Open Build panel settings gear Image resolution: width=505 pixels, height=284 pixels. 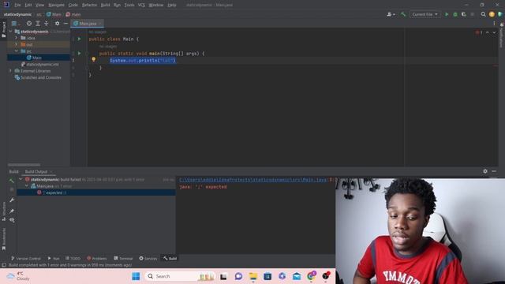[485, 171]
